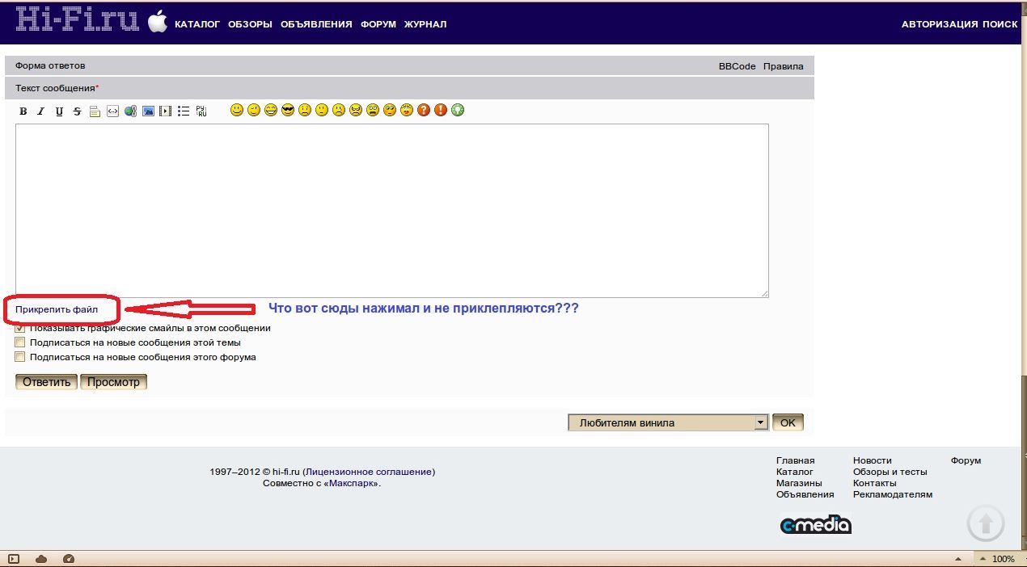Add a bulleted list to message
This screenshot has height=567, width=1027.
coord(184,111)
